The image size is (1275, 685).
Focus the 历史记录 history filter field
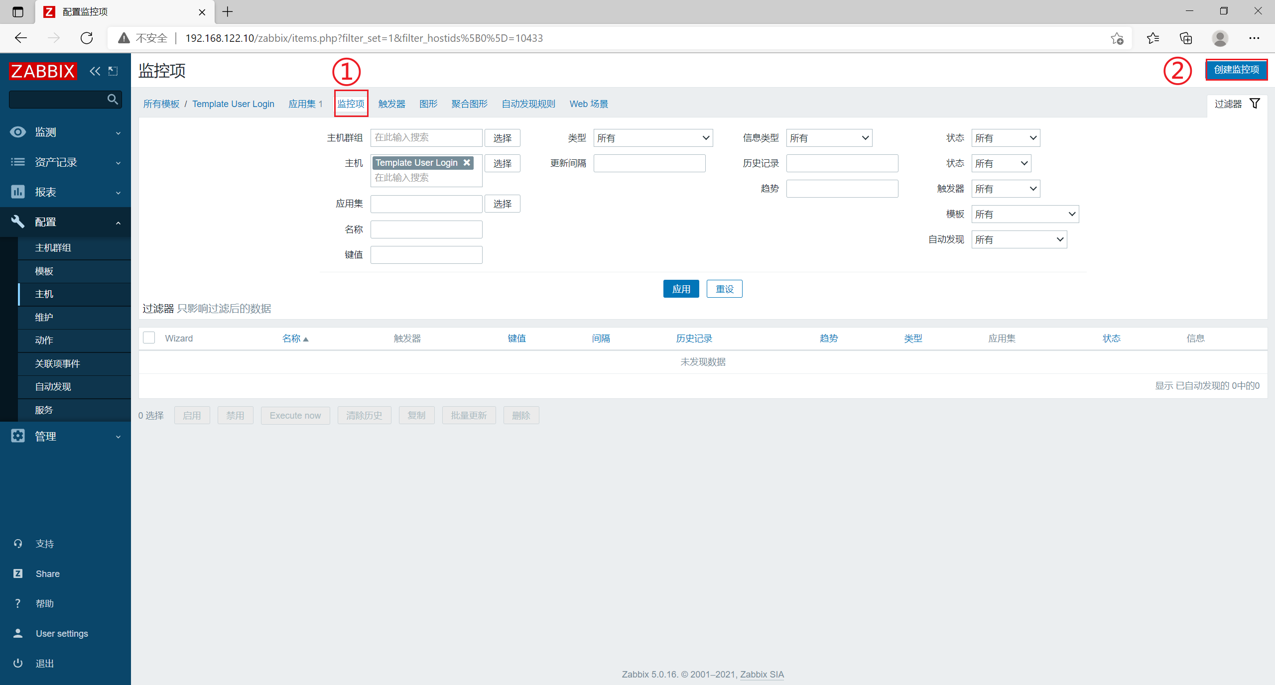(x=842, y=163)
